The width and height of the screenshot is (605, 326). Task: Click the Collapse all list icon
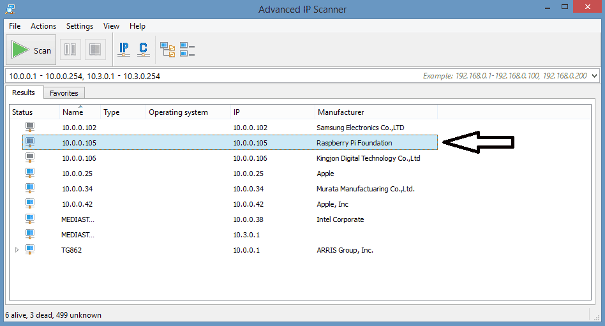click(x=187, y=50)
